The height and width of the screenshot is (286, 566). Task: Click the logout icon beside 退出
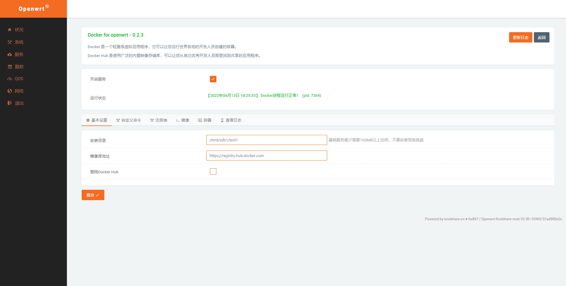[x=10, y=103]
